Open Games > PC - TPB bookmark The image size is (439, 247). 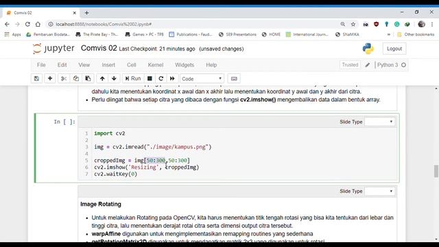[145, 34]
